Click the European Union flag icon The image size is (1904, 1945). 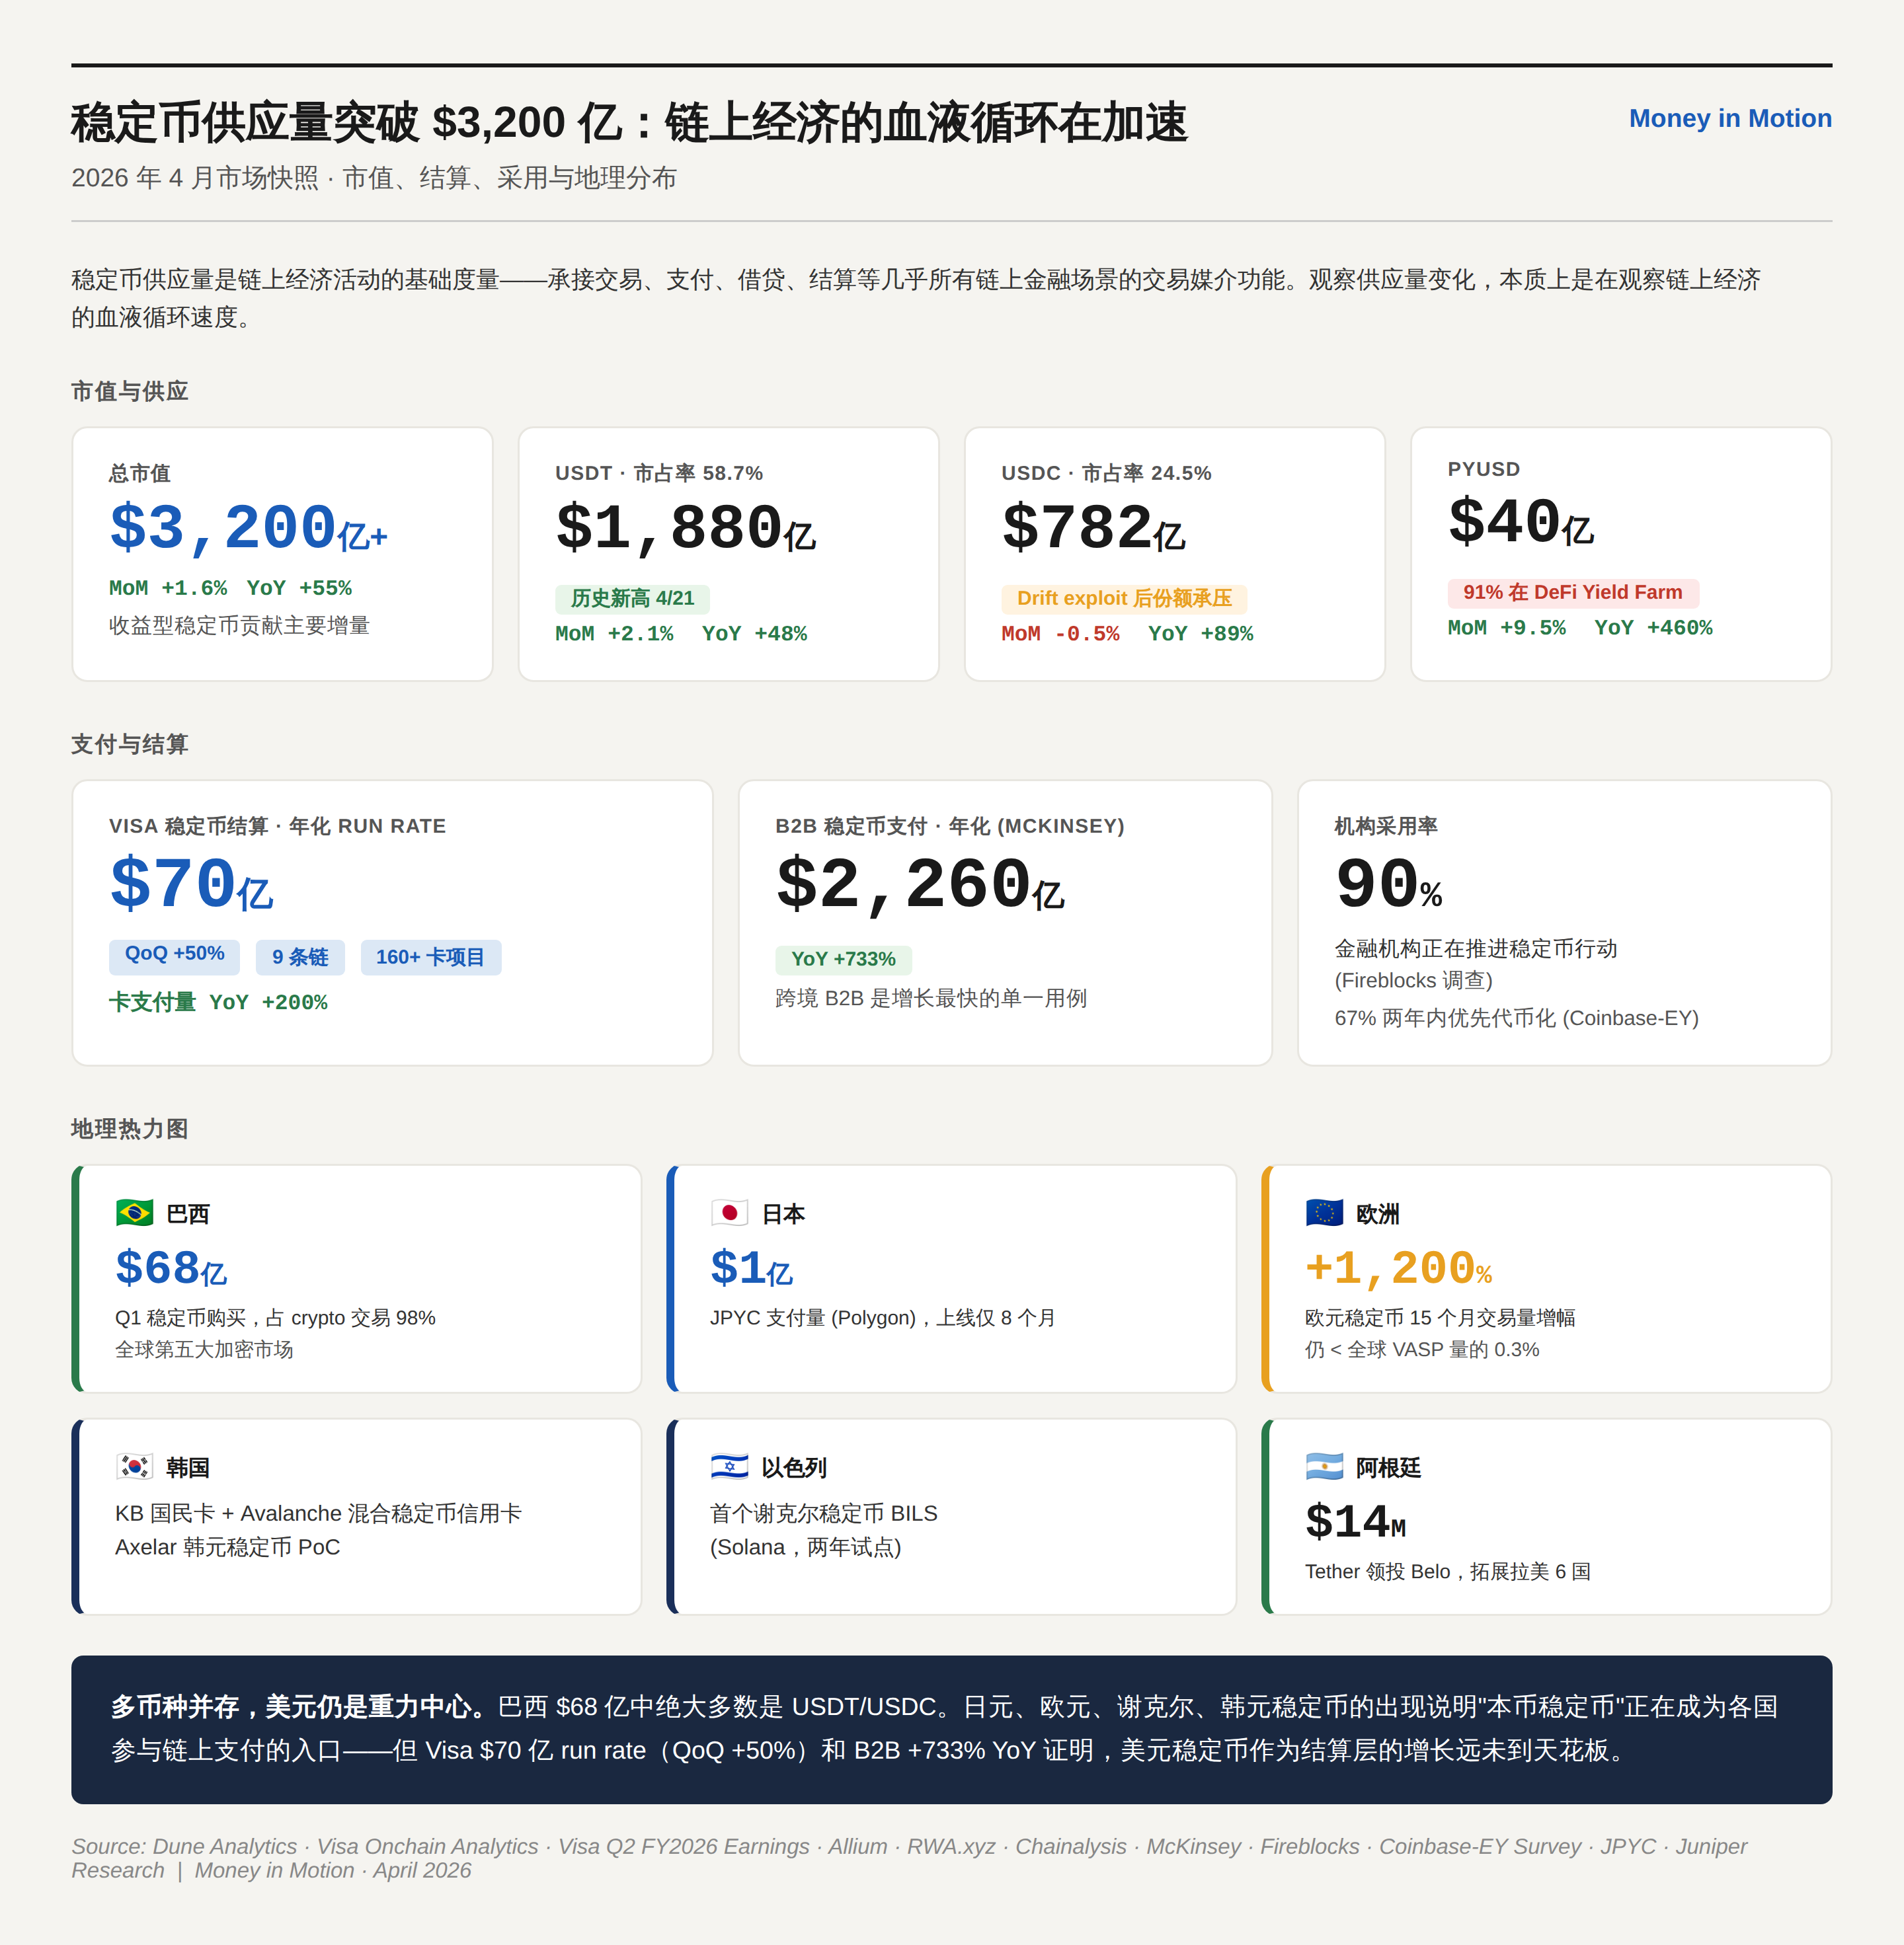[1324, 1213]
